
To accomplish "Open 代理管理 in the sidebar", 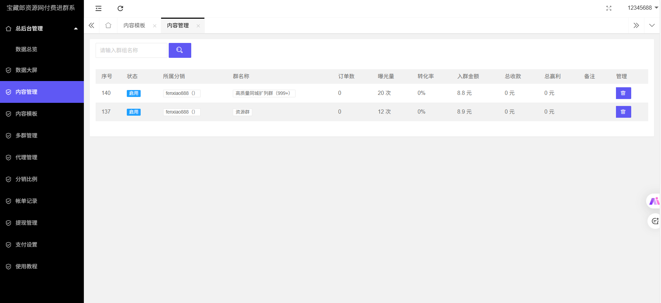I will click(x=26, y=157).
